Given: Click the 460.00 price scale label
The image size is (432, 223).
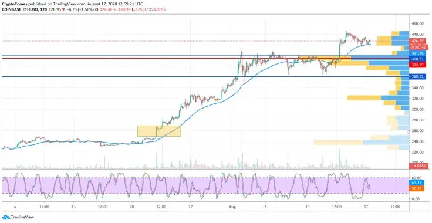Looking at the screenshot, I should pos(418,23).
